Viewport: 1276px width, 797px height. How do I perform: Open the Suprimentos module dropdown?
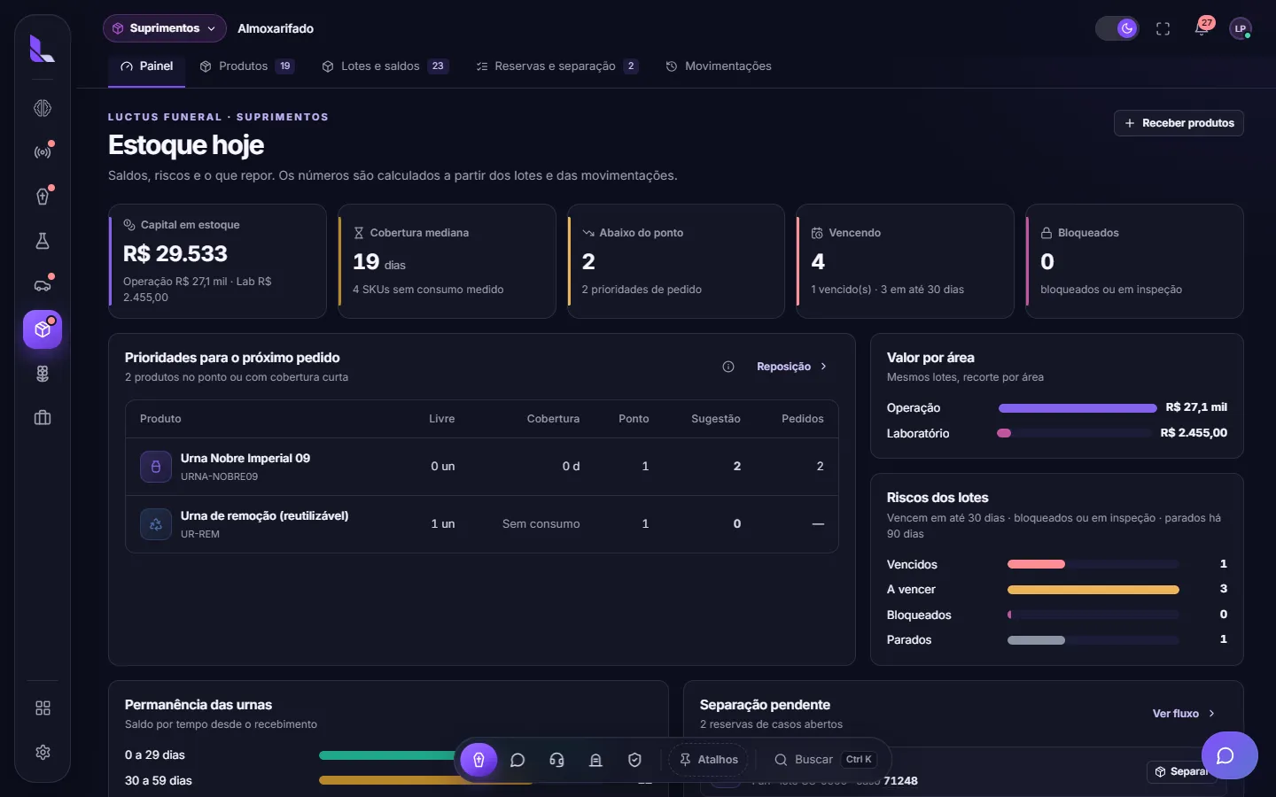(165, 28)
